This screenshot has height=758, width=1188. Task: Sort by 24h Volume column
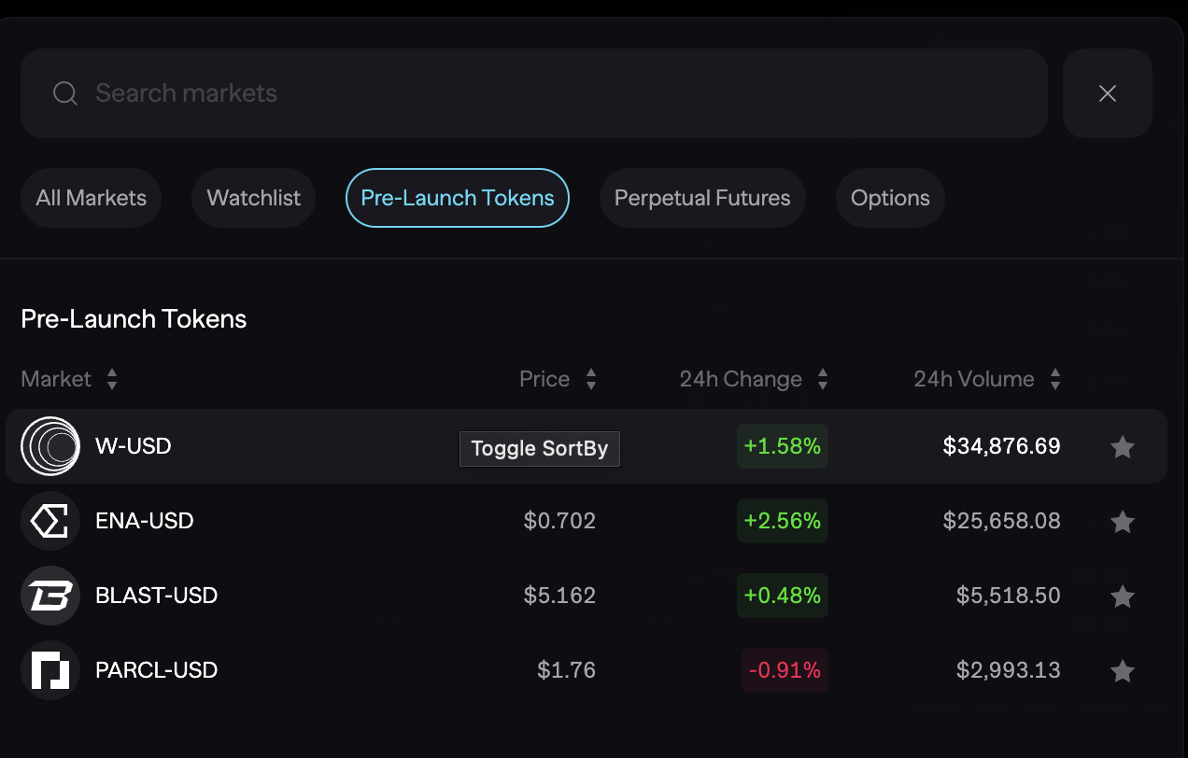(1054, 379)
